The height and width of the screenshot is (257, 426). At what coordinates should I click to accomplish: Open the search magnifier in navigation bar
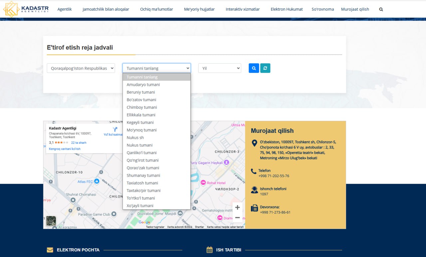381,9
